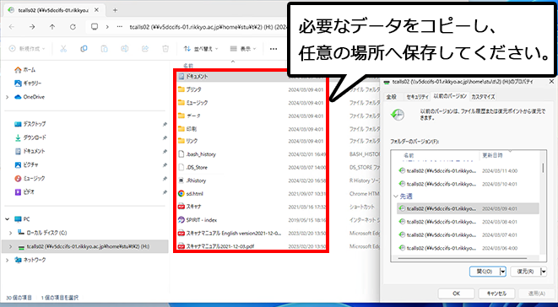Click the 更新日時 column header in version list
This screenshot has width=558, height=307.
(492, 155)
